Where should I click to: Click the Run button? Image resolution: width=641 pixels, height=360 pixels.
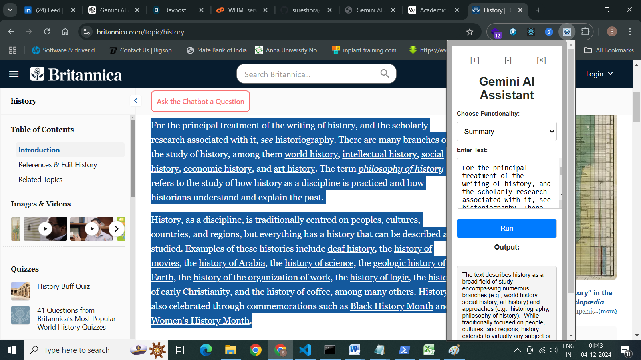507,228
